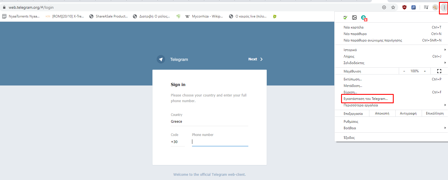Open the Chrome three-dot menu button
The image size is (448, 180).
coord(444,8)
